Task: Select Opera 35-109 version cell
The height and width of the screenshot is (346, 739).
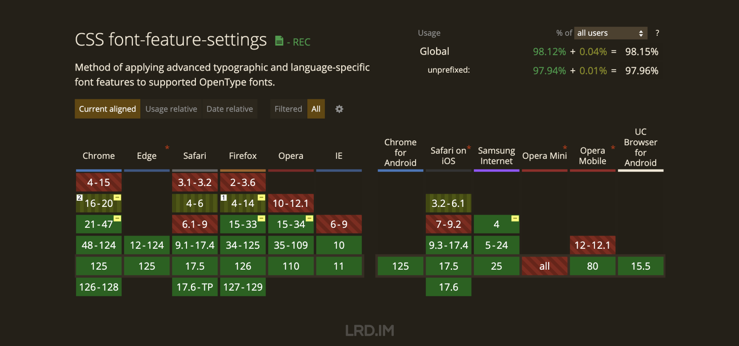Action: pos(291,245)
